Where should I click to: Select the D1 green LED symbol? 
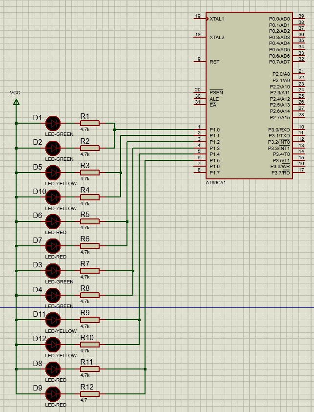[x=53, y=124]
